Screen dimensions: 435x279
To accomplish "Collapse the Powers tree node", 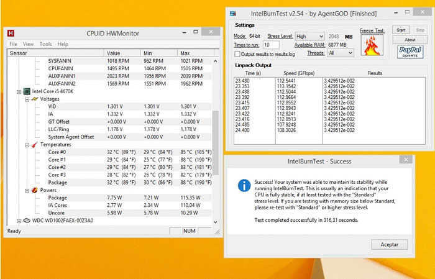I will click(27, 190).
